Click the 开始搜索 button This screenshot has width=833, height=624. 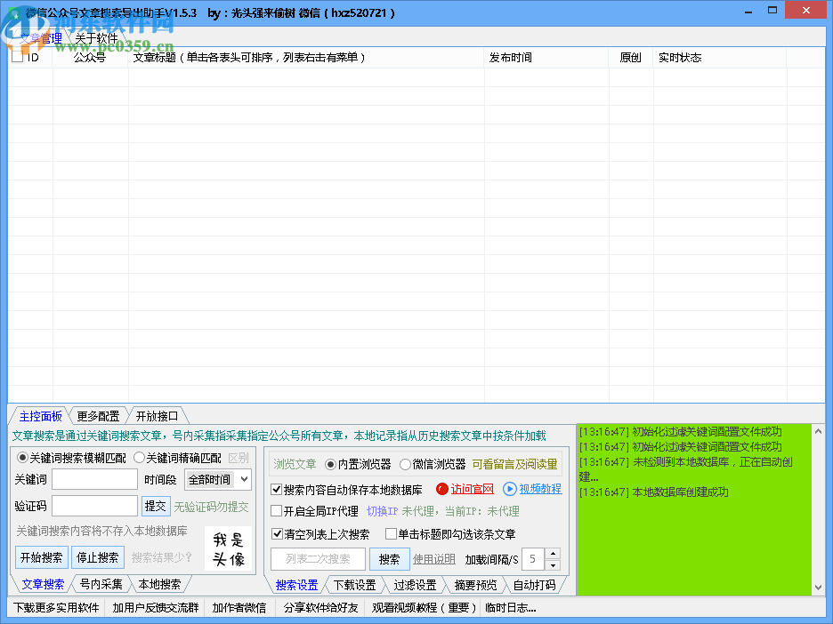click(40, 557)
